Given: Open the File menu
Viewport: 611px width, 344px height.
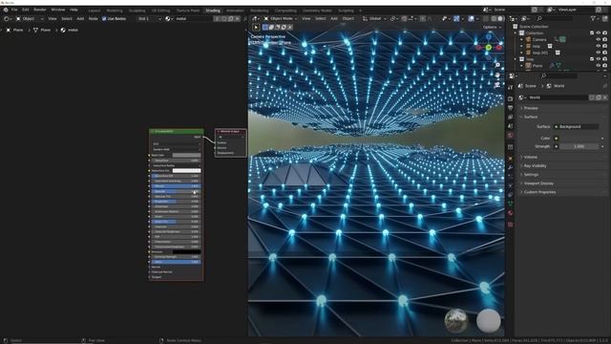Looking at the screenshot, I should click(14, 10).
